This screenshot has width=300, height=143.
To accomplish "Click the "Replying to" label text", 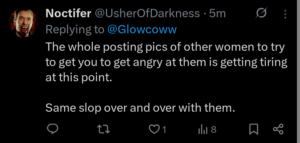I will point(75,29).
